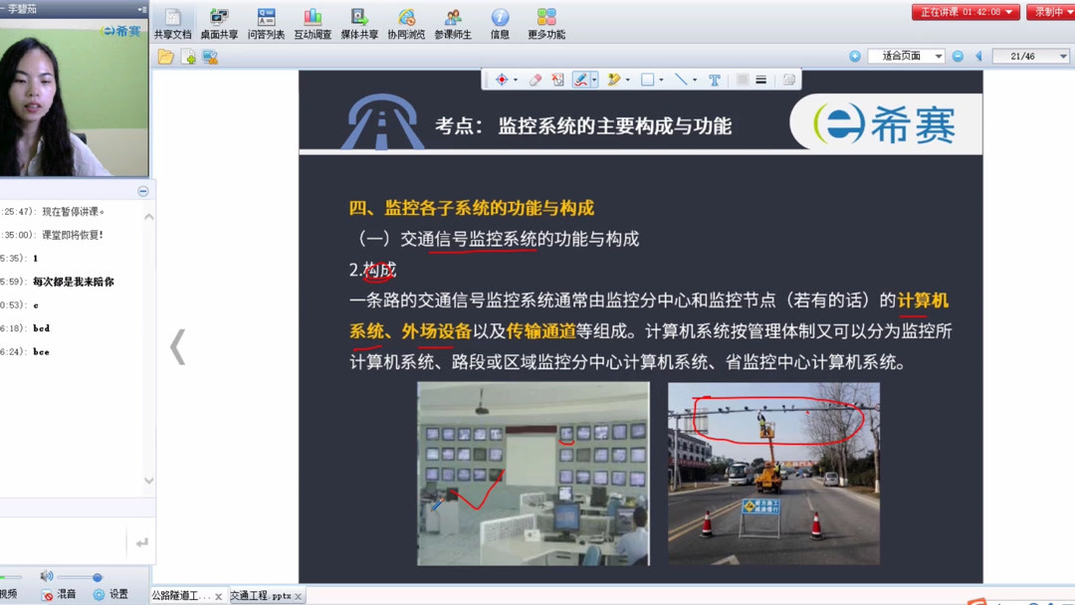Collapse the chat message panel
The height and width of the screenshot is (605, 1075).
pos(142,191)
